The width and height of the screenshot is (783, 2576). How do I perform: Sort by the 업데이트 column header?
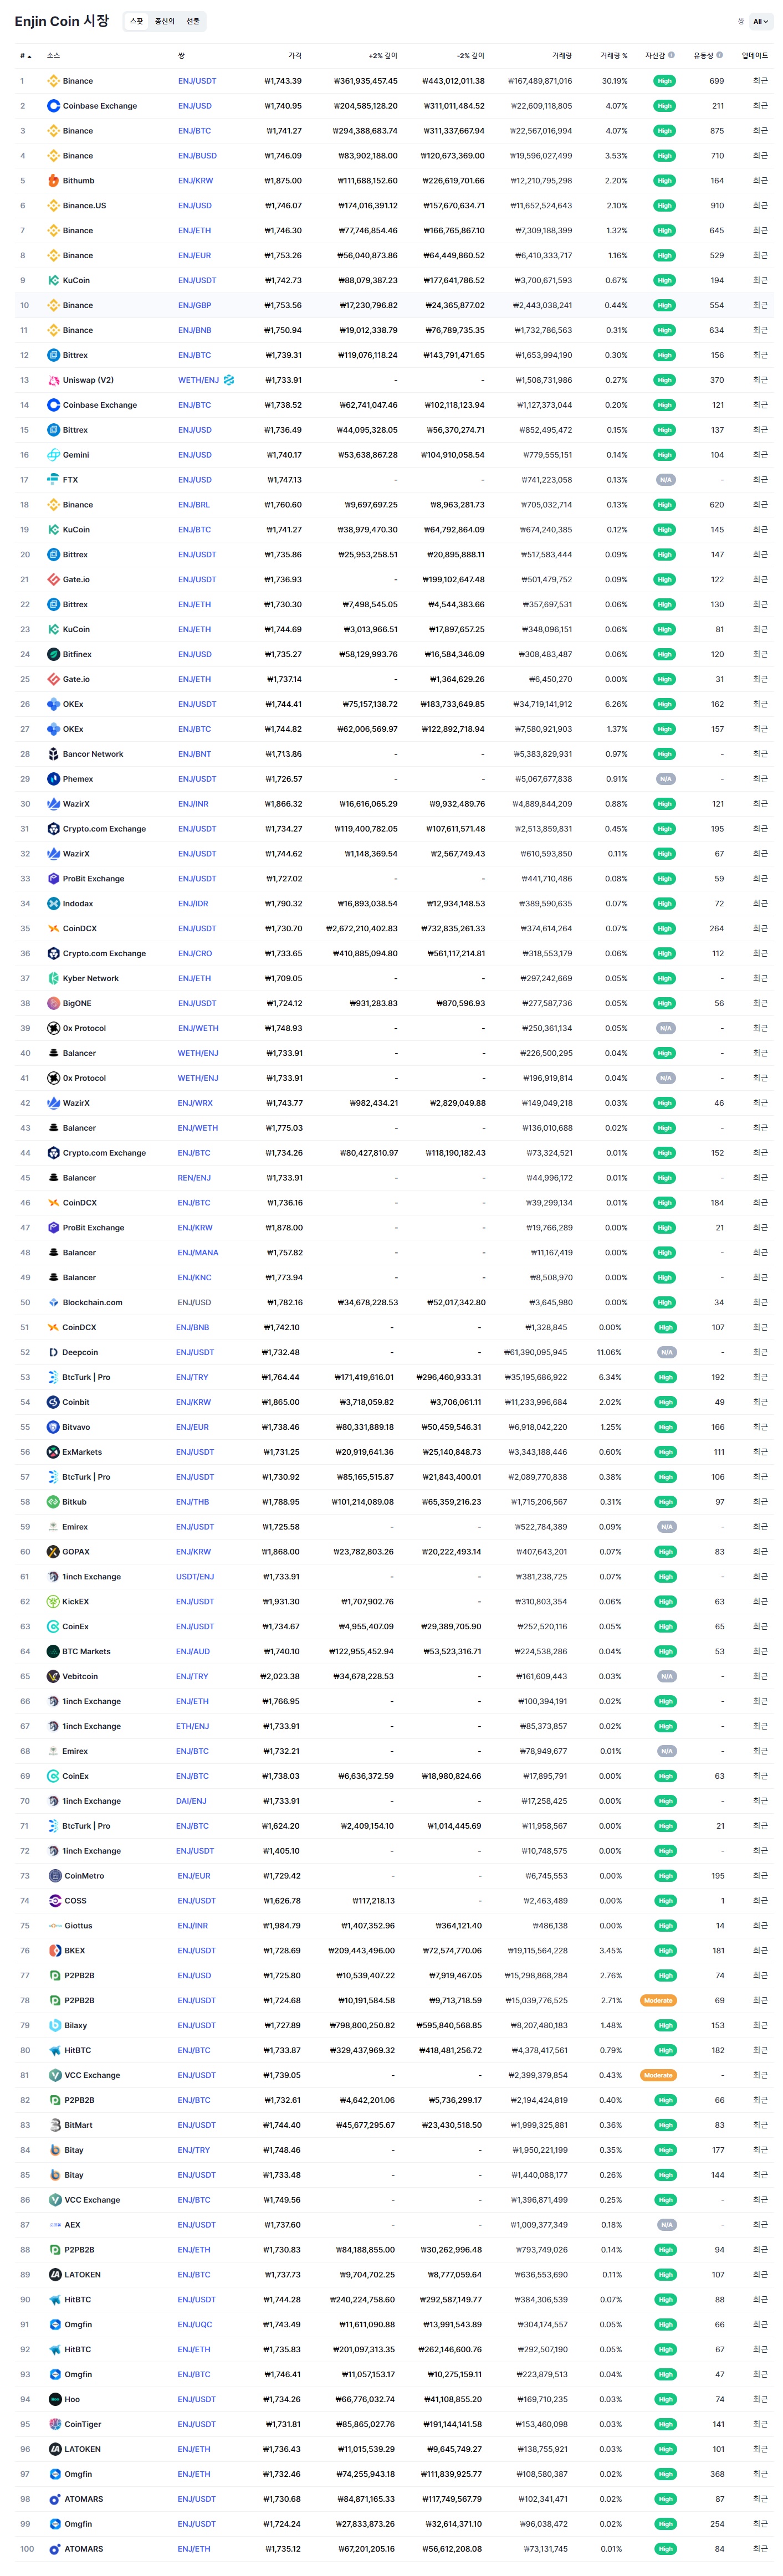(x=755, y=56)
